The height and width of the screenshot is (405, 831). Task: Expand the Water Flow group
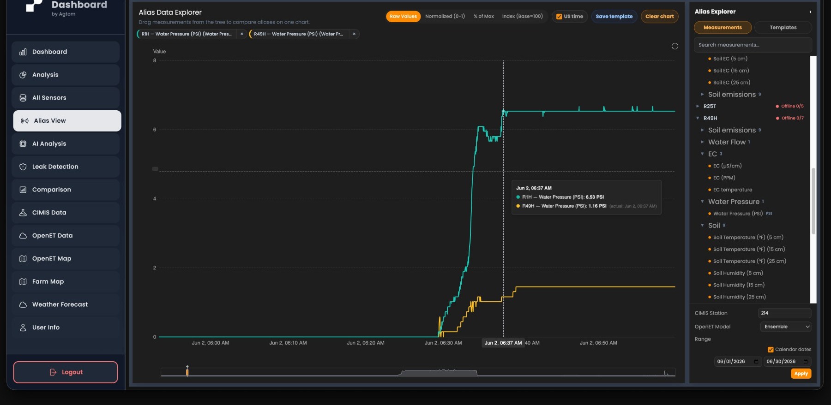point(703,142)
